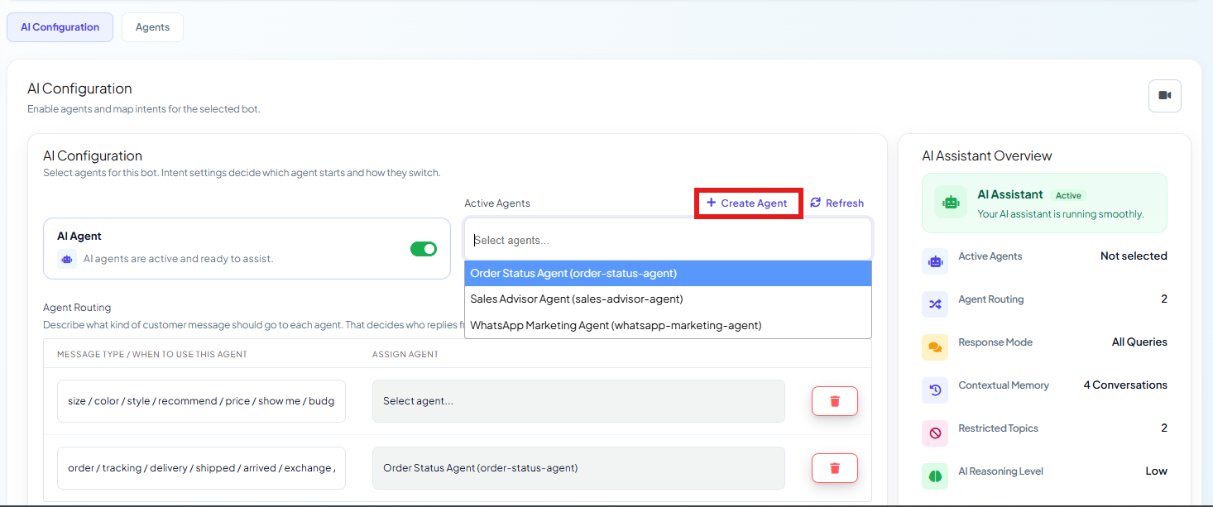Click the Contextual Memory history icon
1213x507 pixels.
pos(935,390)
